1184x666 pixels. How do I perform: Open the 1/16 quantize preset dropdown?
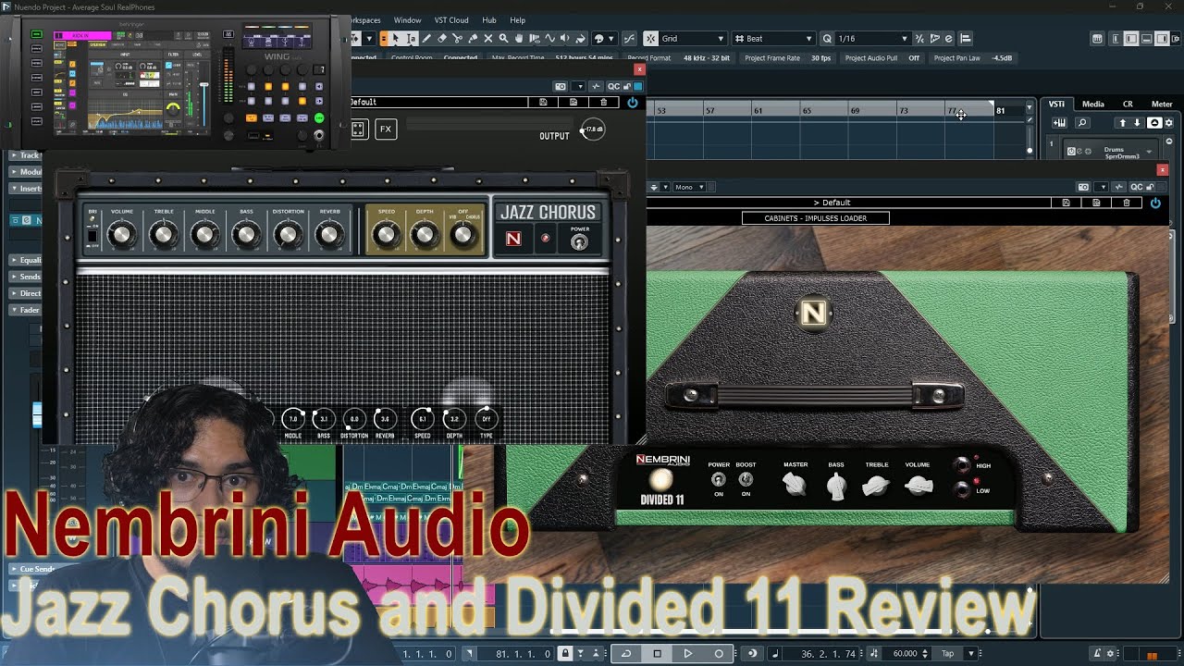coord(873,39)
